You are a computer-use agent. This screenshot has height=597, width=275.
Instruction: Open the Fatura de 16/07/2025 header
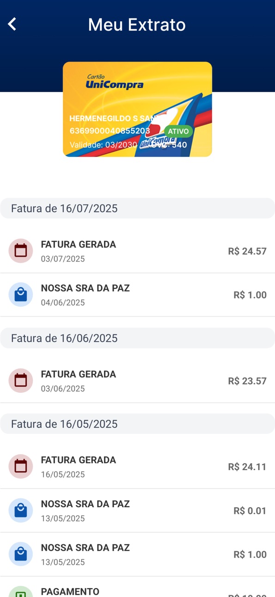click(x=137, y=208)
